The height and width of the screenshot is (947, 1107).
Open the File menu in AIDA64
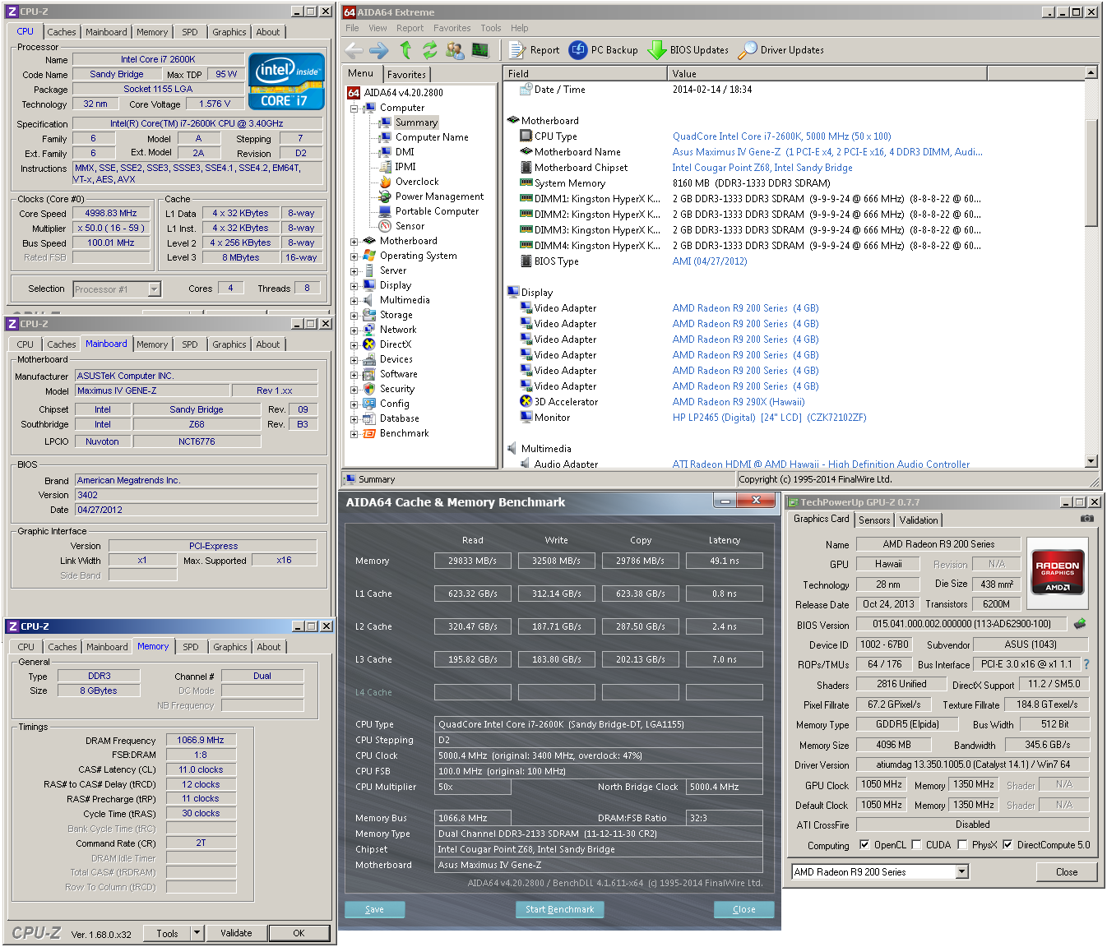click(352, 28)
